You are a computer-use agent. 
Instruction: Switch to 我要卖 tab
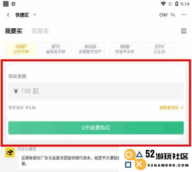click(x=40, y=31)
